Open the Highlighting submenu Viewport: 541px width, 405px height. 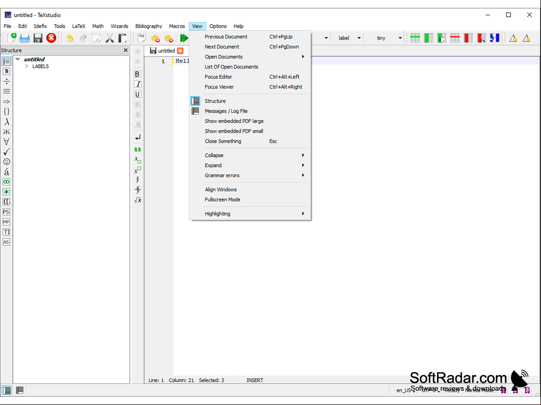pyautogui.click(x=250, y=213)
